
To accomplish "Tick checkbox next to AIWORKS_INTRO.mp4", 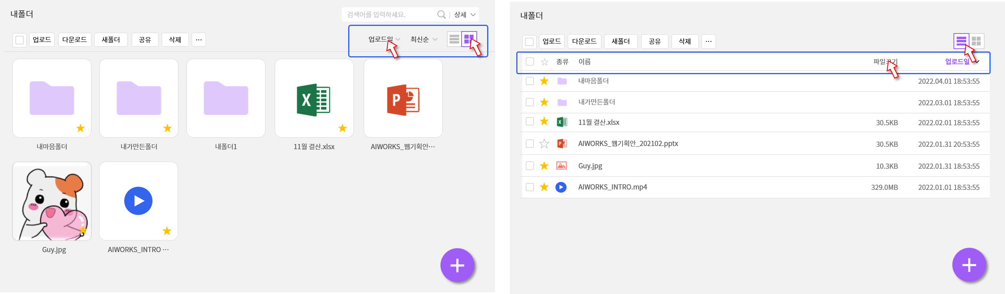I will tap(530, 187).
